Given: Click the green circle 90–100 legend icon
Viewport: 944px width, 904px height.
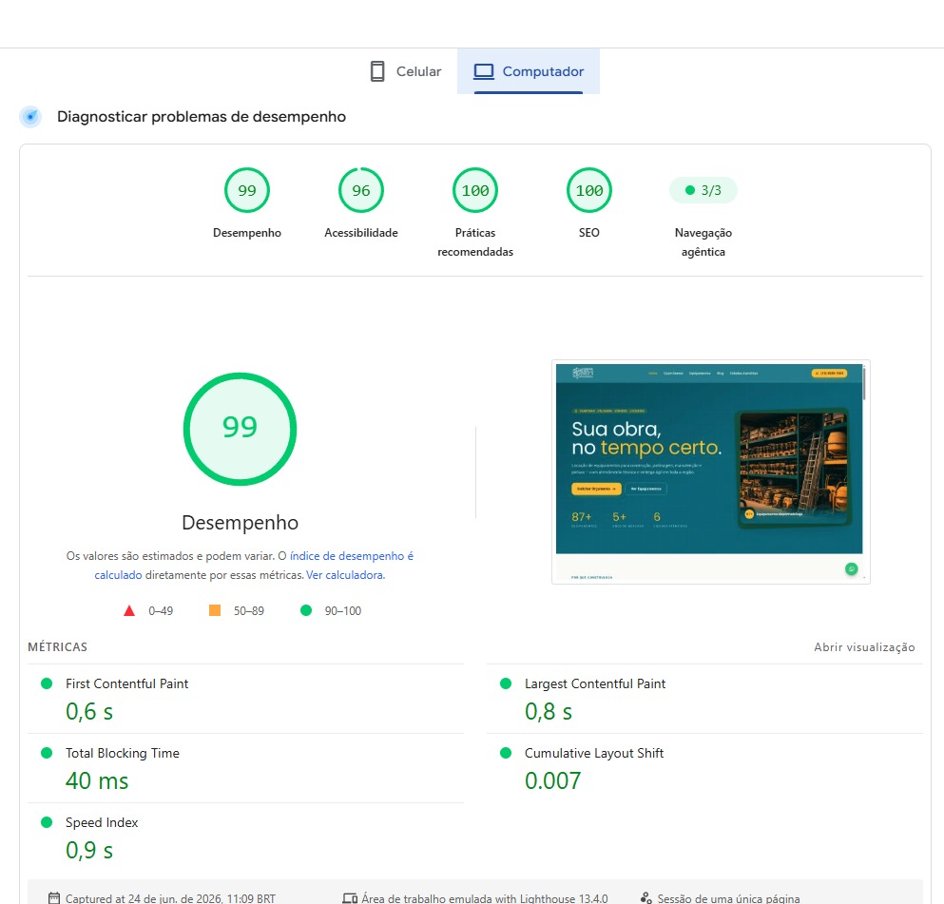Looking at the screenshot, I should click(x=306, y=610).
